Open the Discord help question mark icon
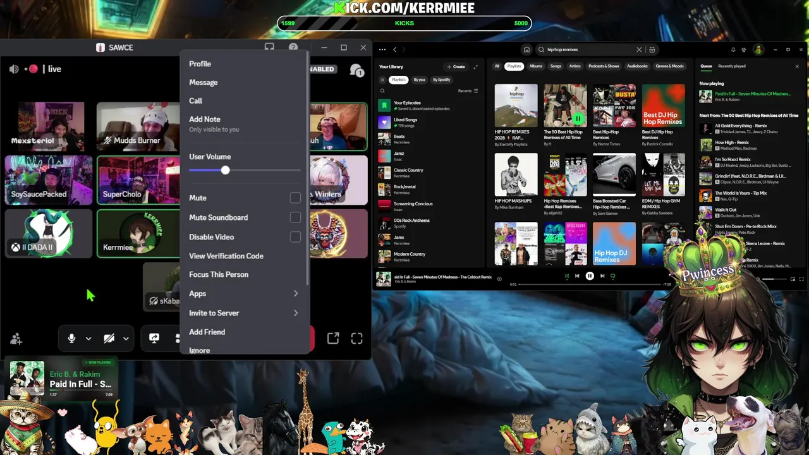Viewport: 809px width, 455px height. (x=293, y=47)
